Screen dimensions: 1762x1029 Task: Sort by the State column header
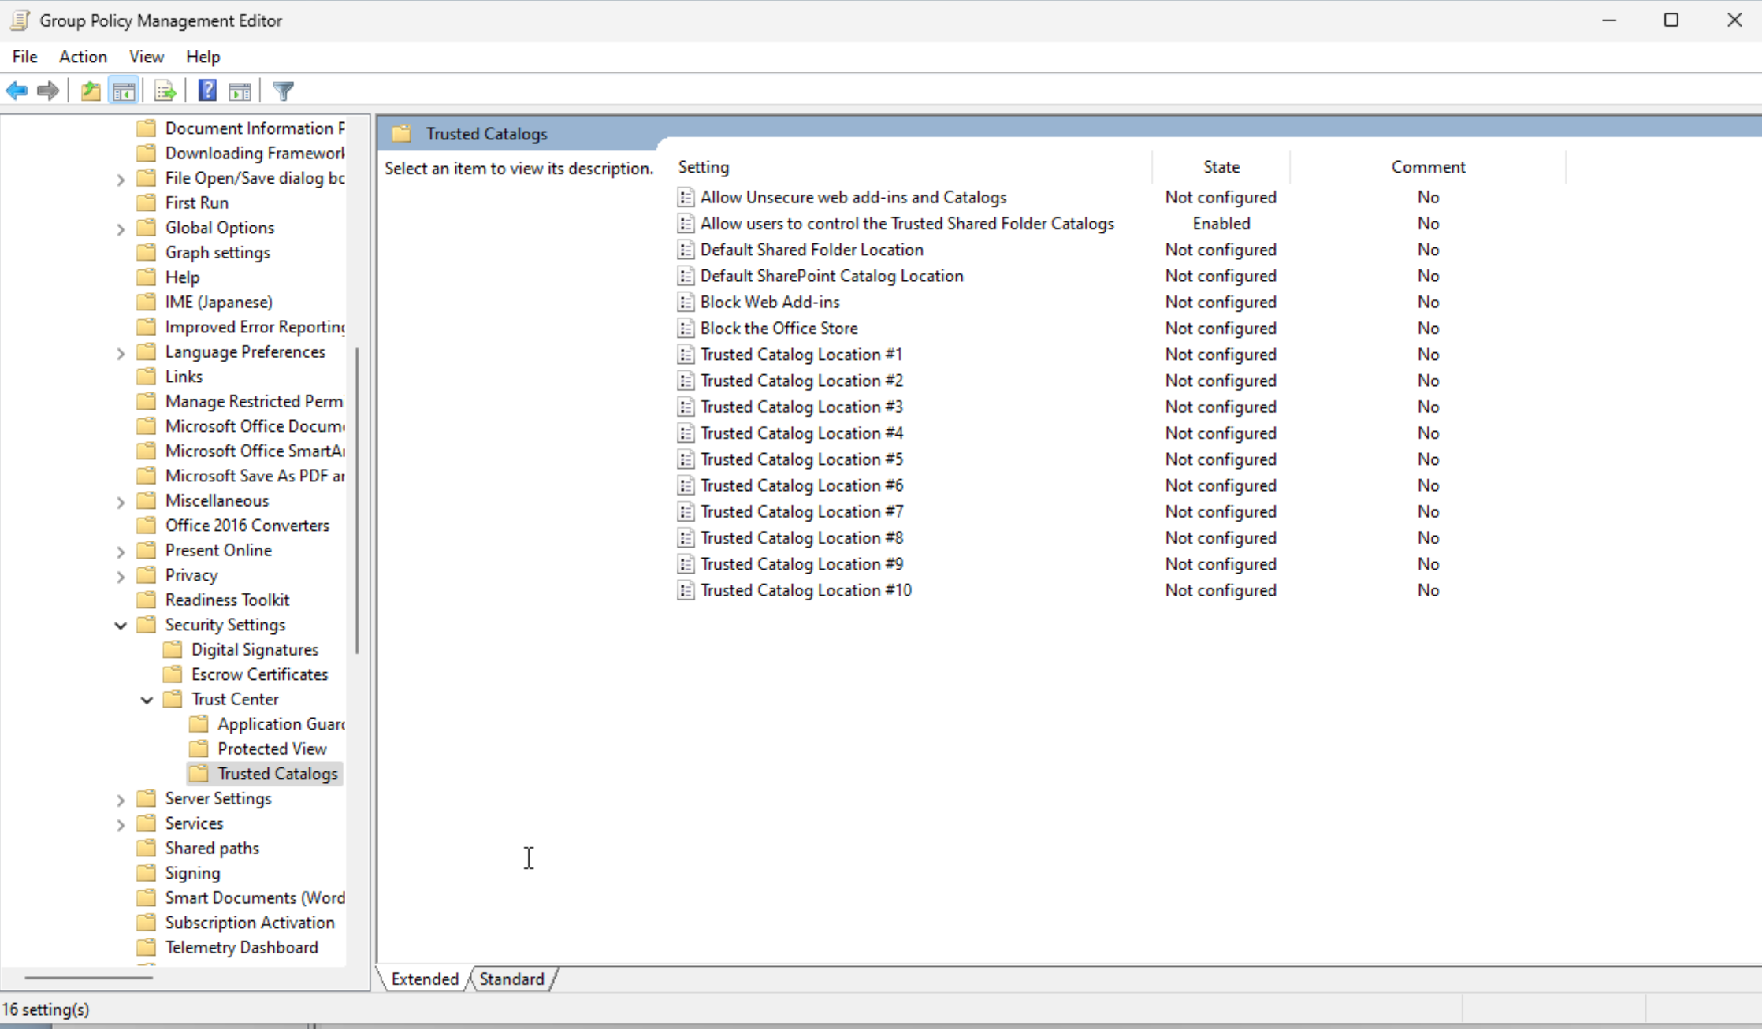[x=1221, y=167]
